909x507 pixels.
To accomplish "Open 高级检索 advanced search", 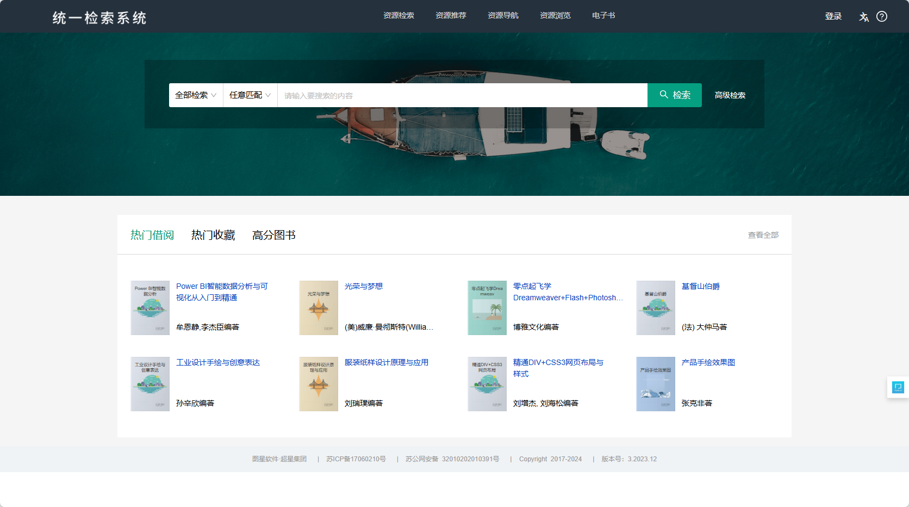I will coord(730,95).
